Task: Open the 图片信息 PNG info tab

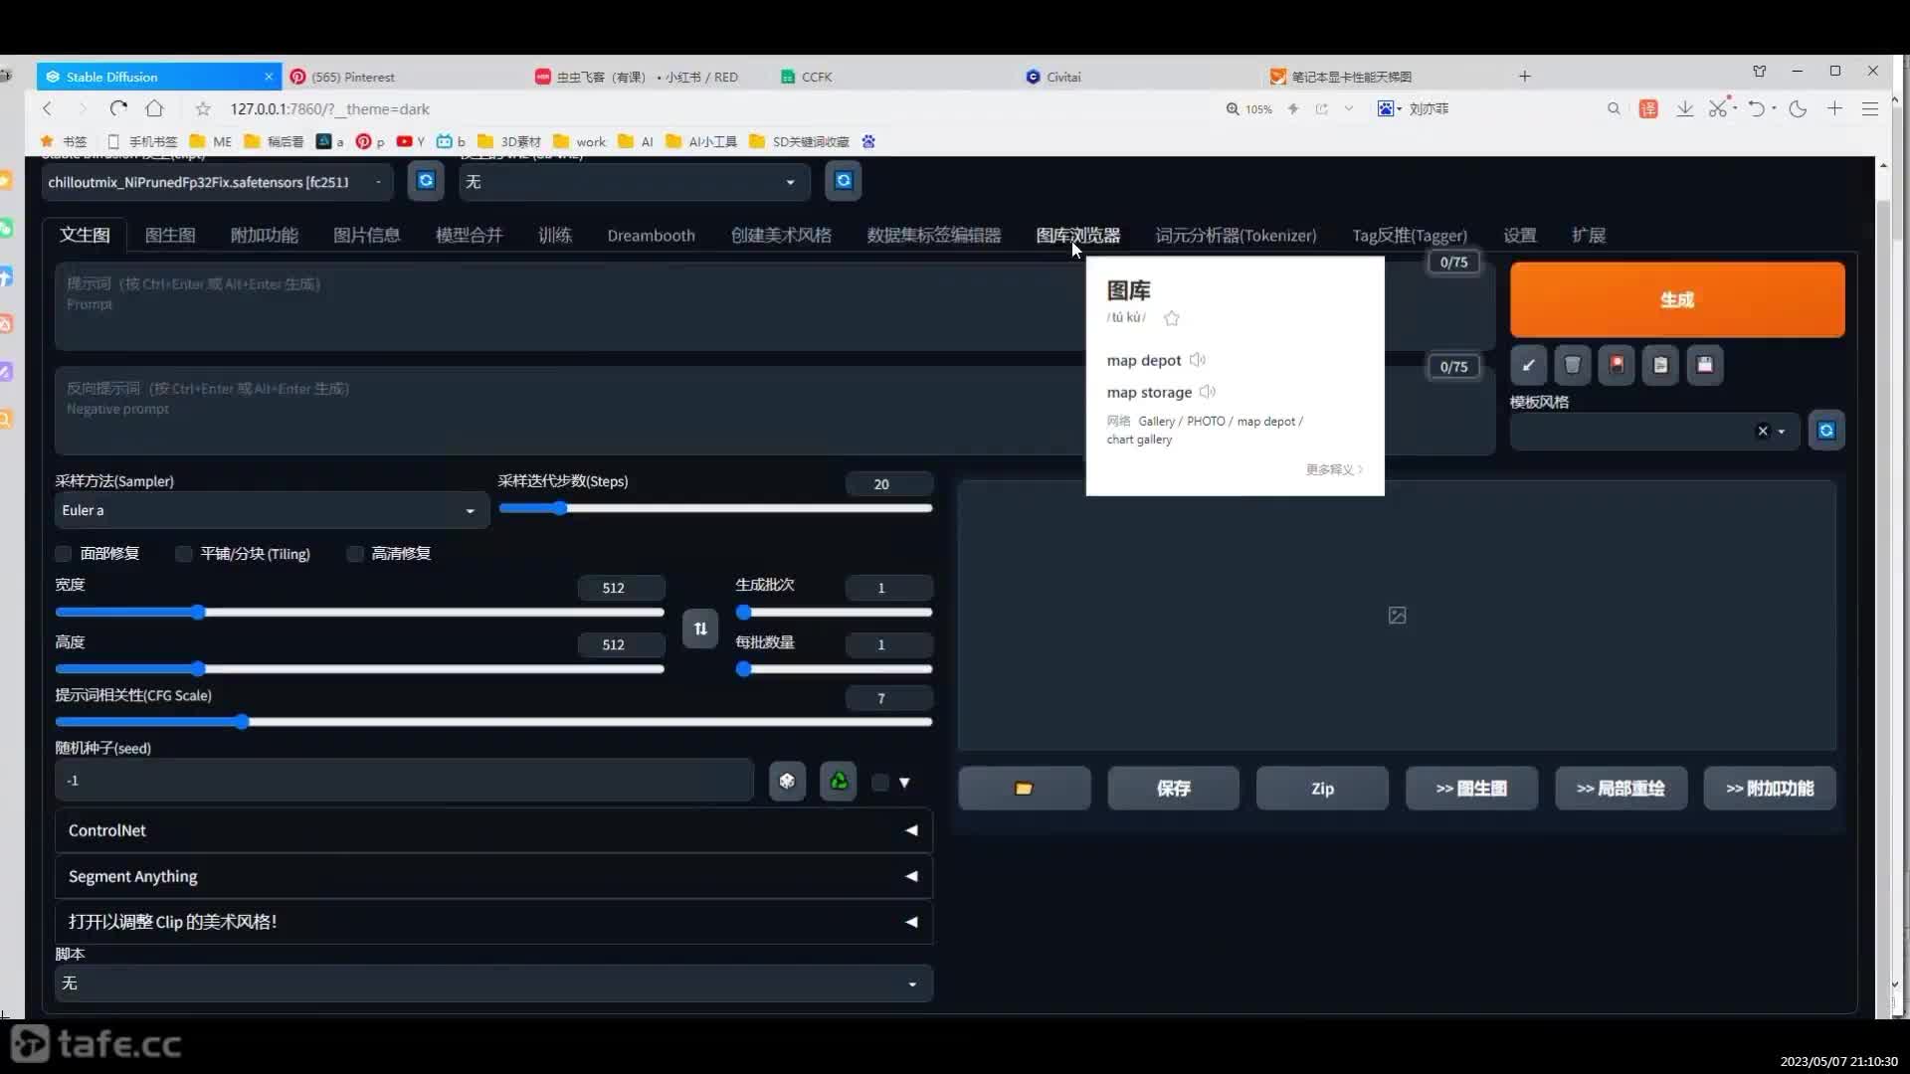Action: coord(366,236)
